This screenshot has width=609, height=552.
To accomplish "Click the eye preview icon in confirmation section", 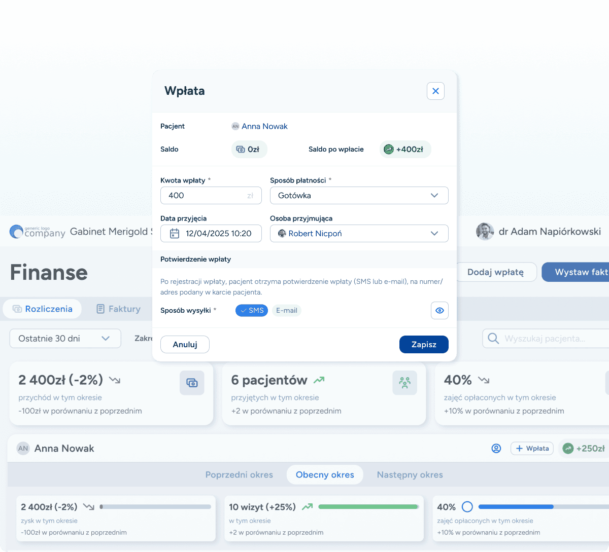I will [x=439, y=311].
